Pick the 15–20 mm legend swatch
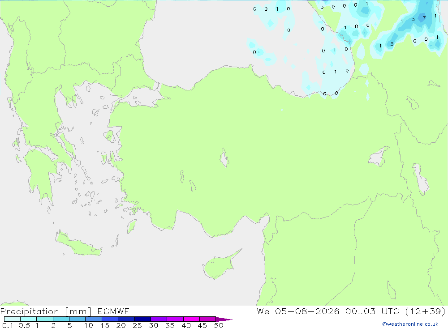Screen dimensions: 448x328 click(x=110, y=319)
